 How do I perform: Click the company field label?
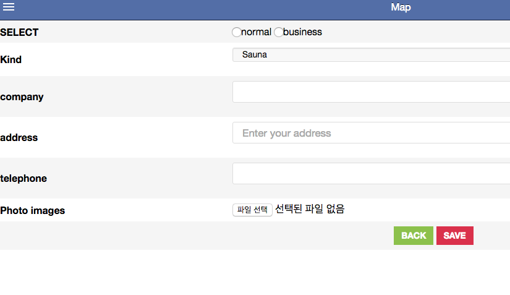22,97
